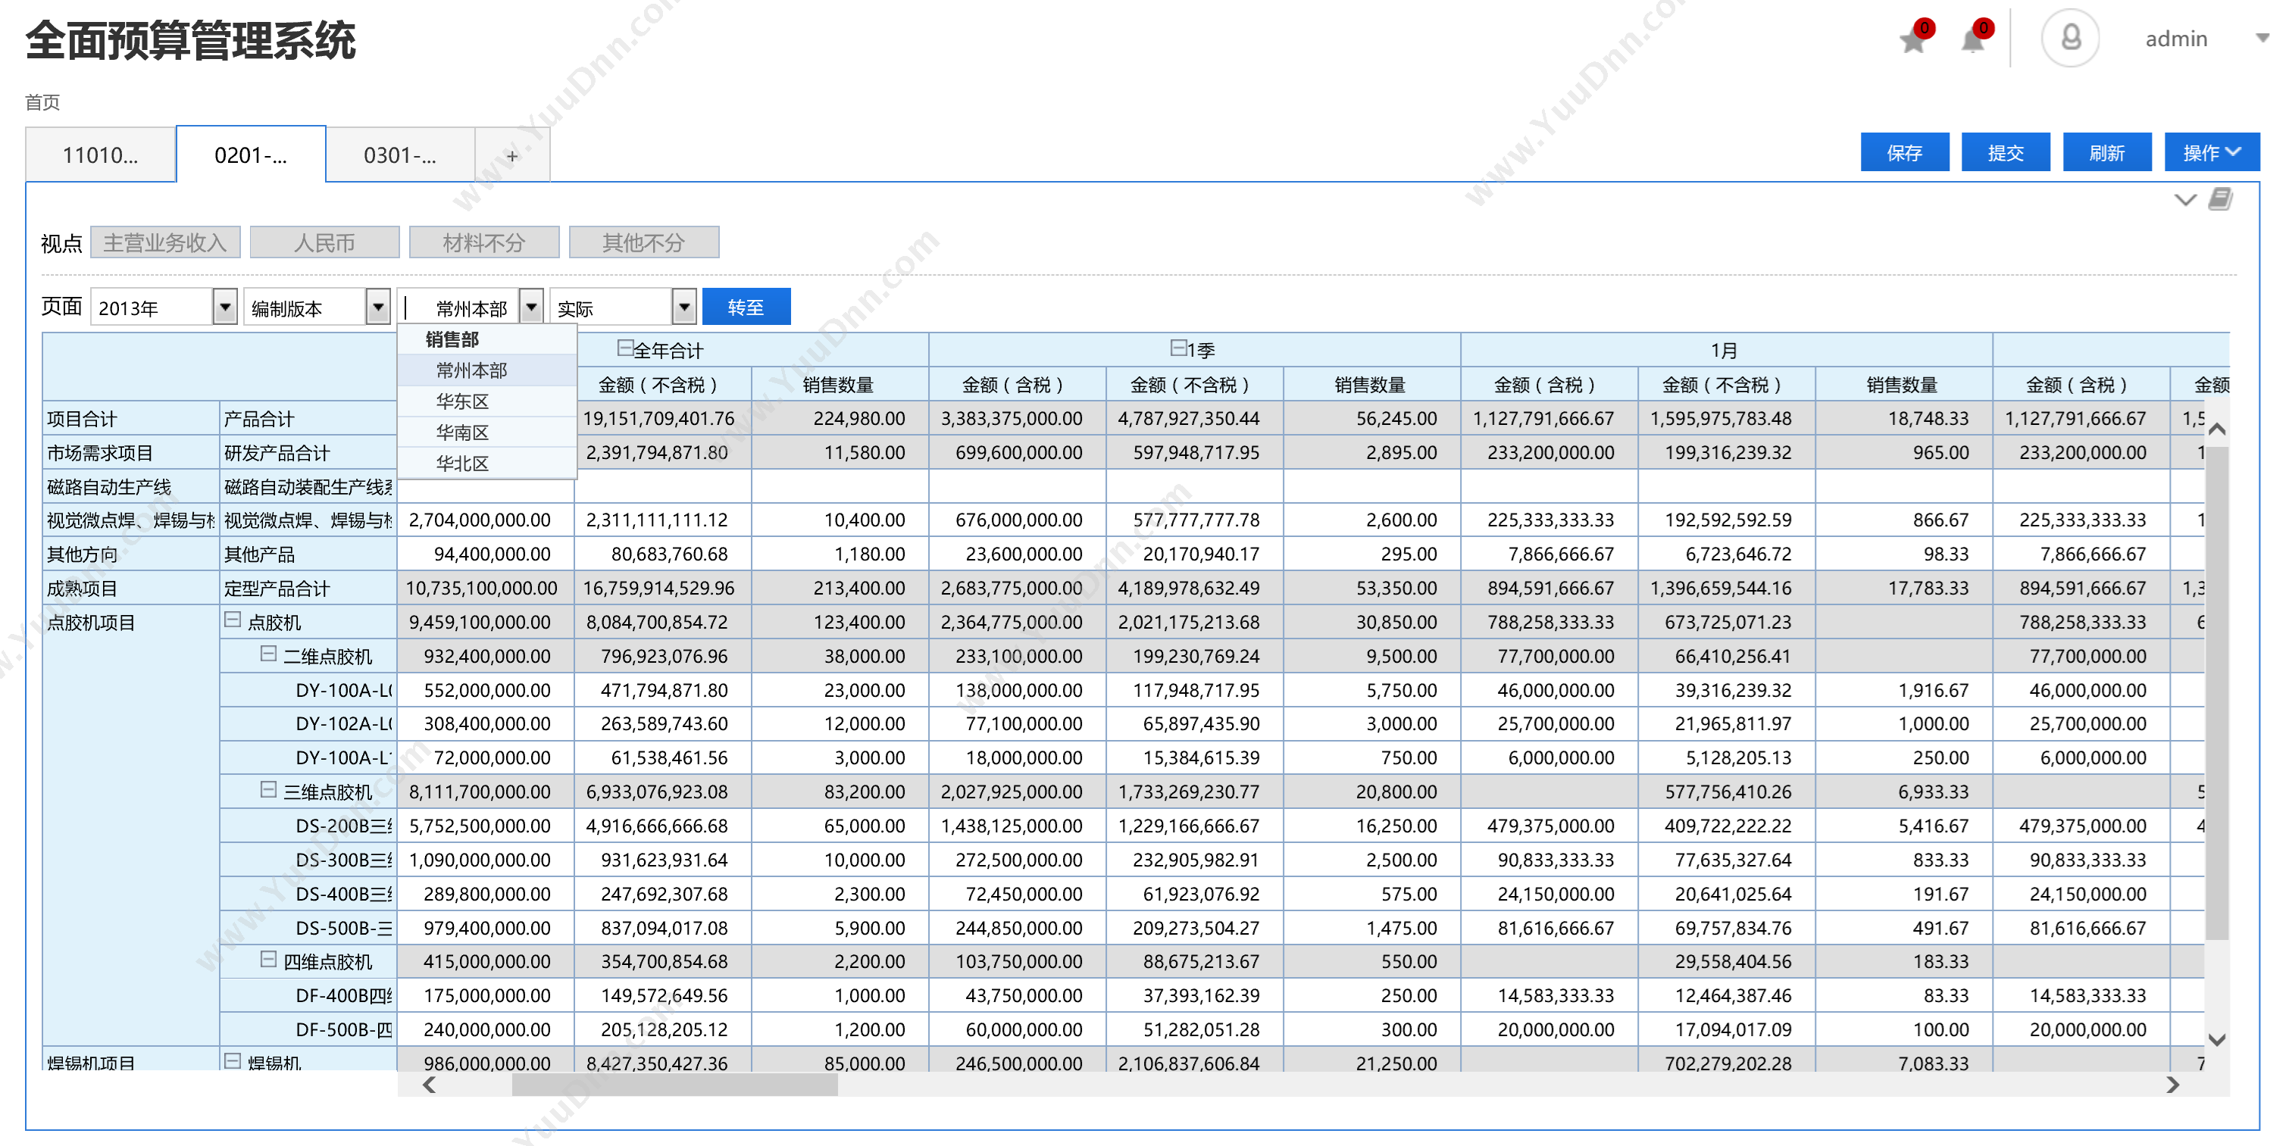
Task: Select 华北区 in the dropdown list
Action: (487, 464)
